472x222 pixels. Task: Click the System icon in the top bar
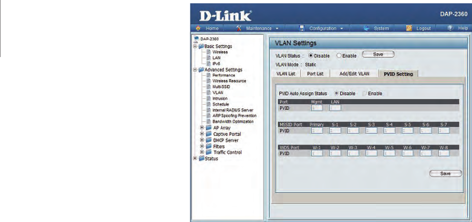366,28
